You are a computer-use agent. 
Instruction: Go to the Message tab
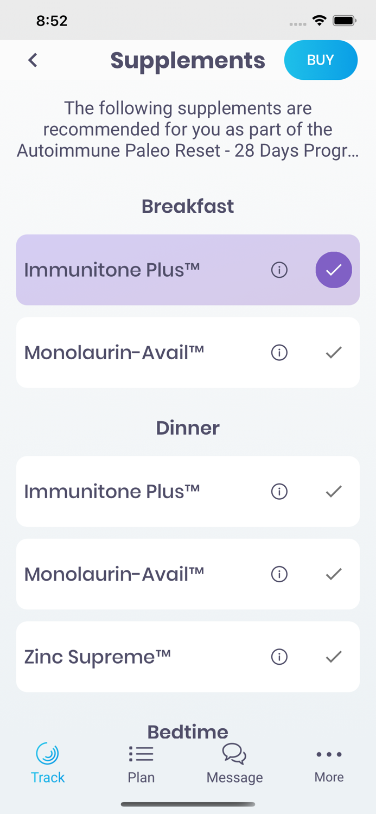tap(234, 764)
